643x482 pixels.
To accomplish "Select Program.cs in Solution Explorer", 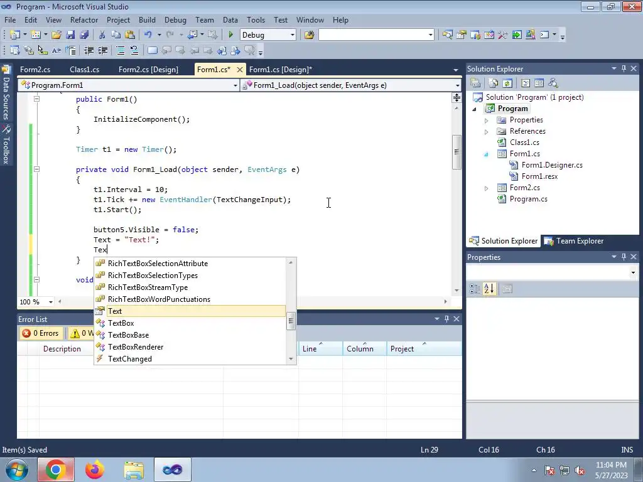I will click(x=528, y=199).
